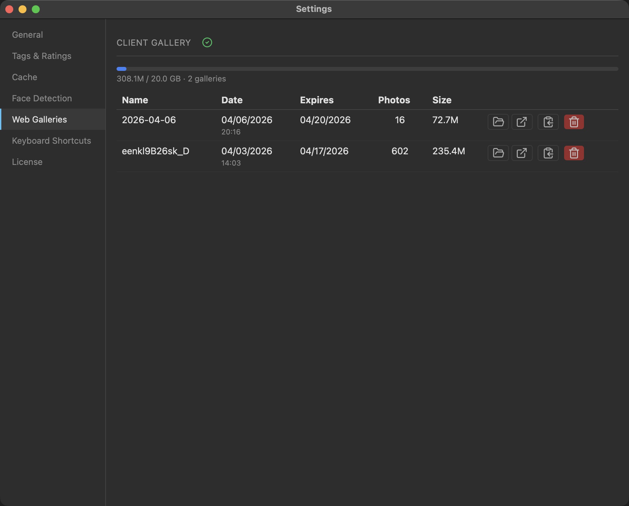Select the Web Galleries sidebar item
Image resolution: width=629 pixels, height=506 pixels.
[x=53, y=119]
